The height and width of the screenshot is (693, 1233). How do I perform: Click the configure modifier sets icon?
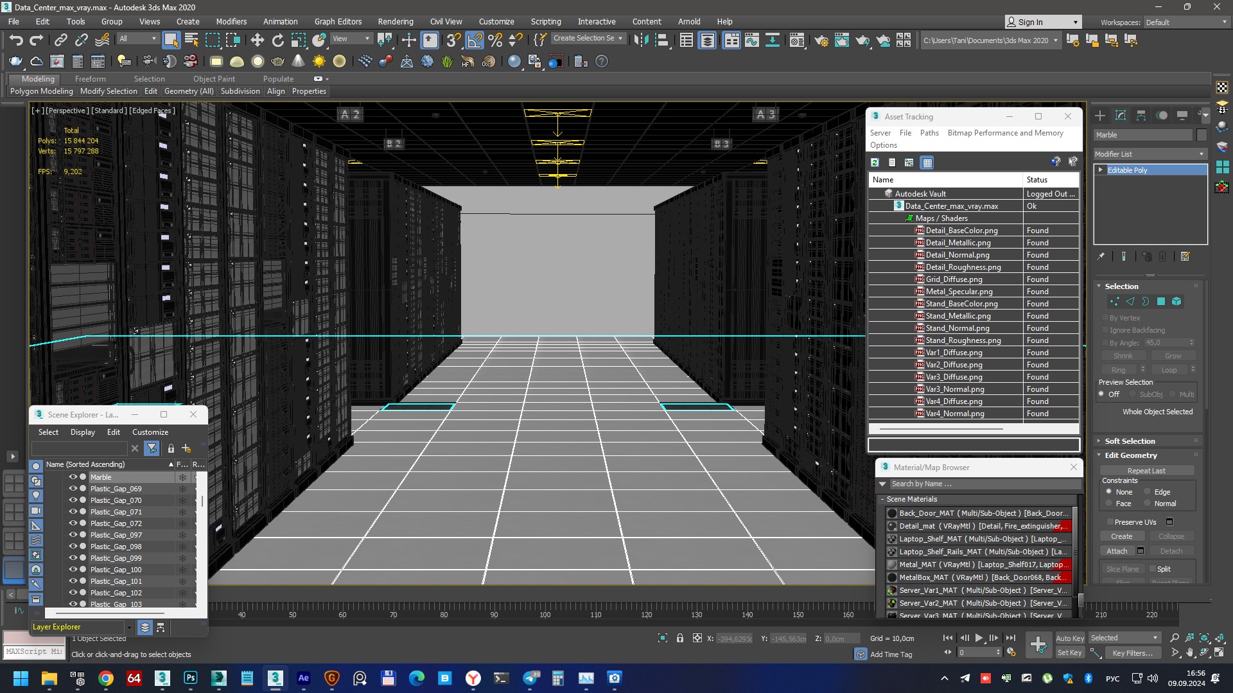[x=1185, y=256]
